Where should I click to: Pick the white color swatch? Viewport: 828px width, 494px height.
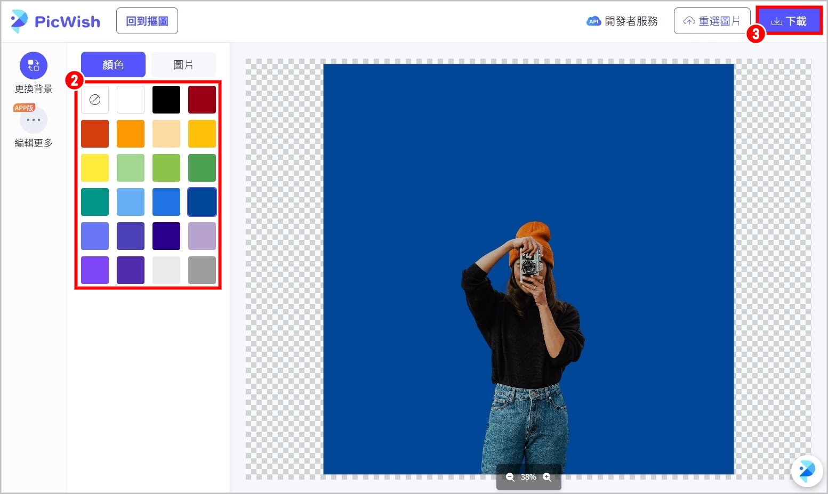coord(131,100)
